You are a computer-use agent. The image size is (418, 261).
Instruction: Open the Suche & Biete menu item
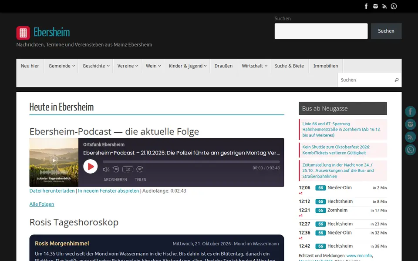pos(289,66)
